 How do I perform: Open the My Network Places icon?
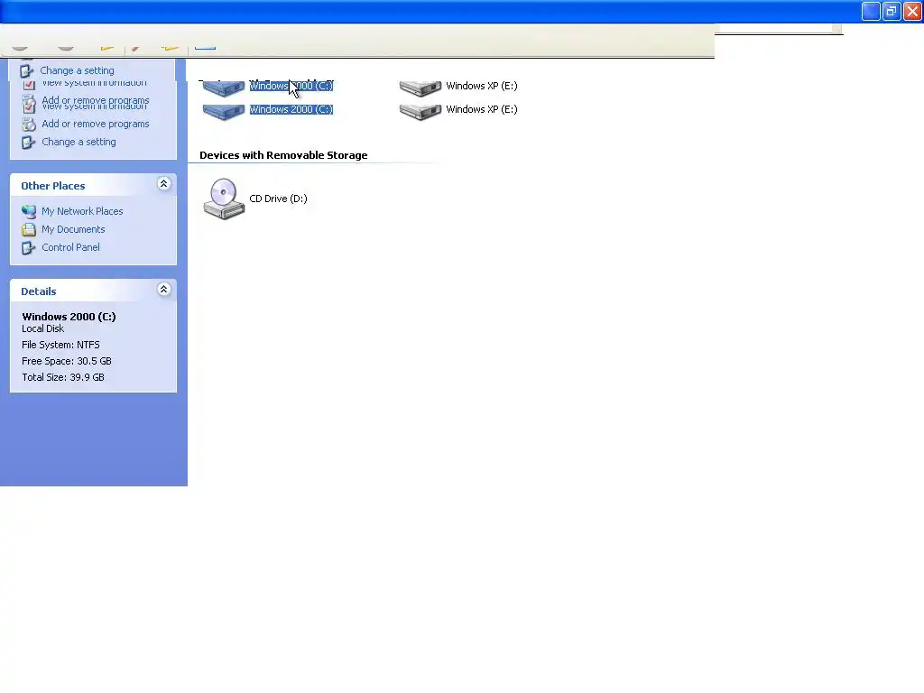coord(29,211)
